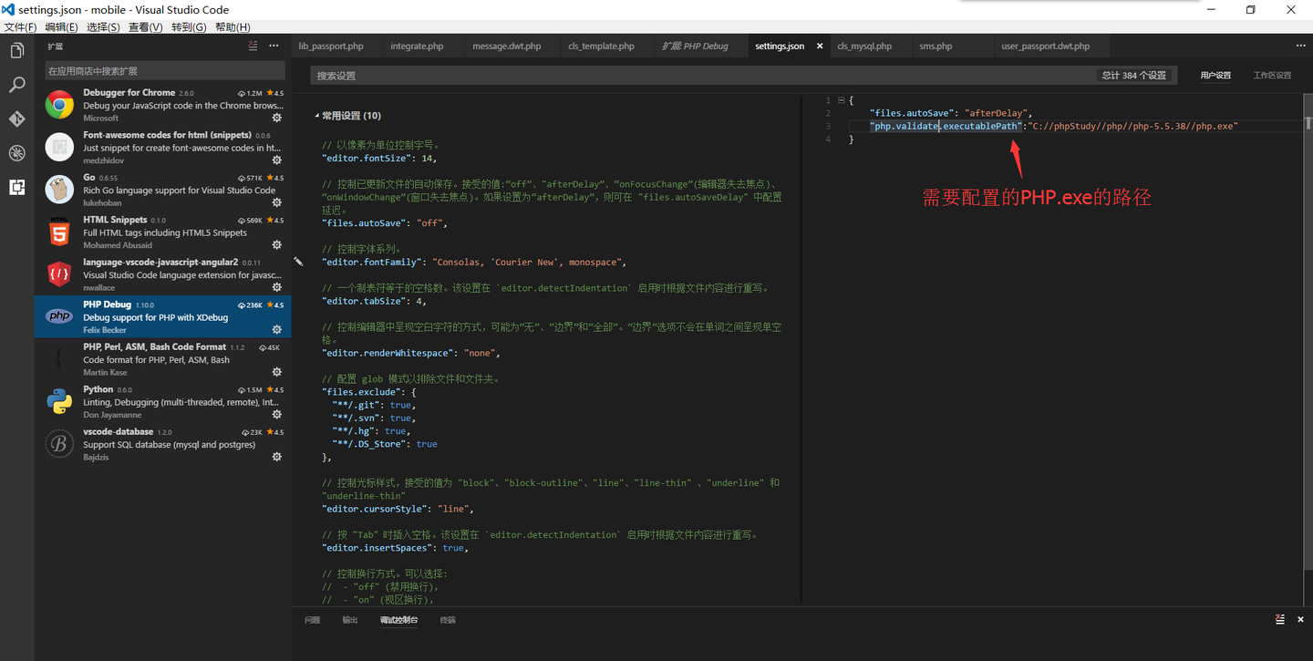Click the Go extension gopher icon
1313x661 pixels.
[59, 190]
